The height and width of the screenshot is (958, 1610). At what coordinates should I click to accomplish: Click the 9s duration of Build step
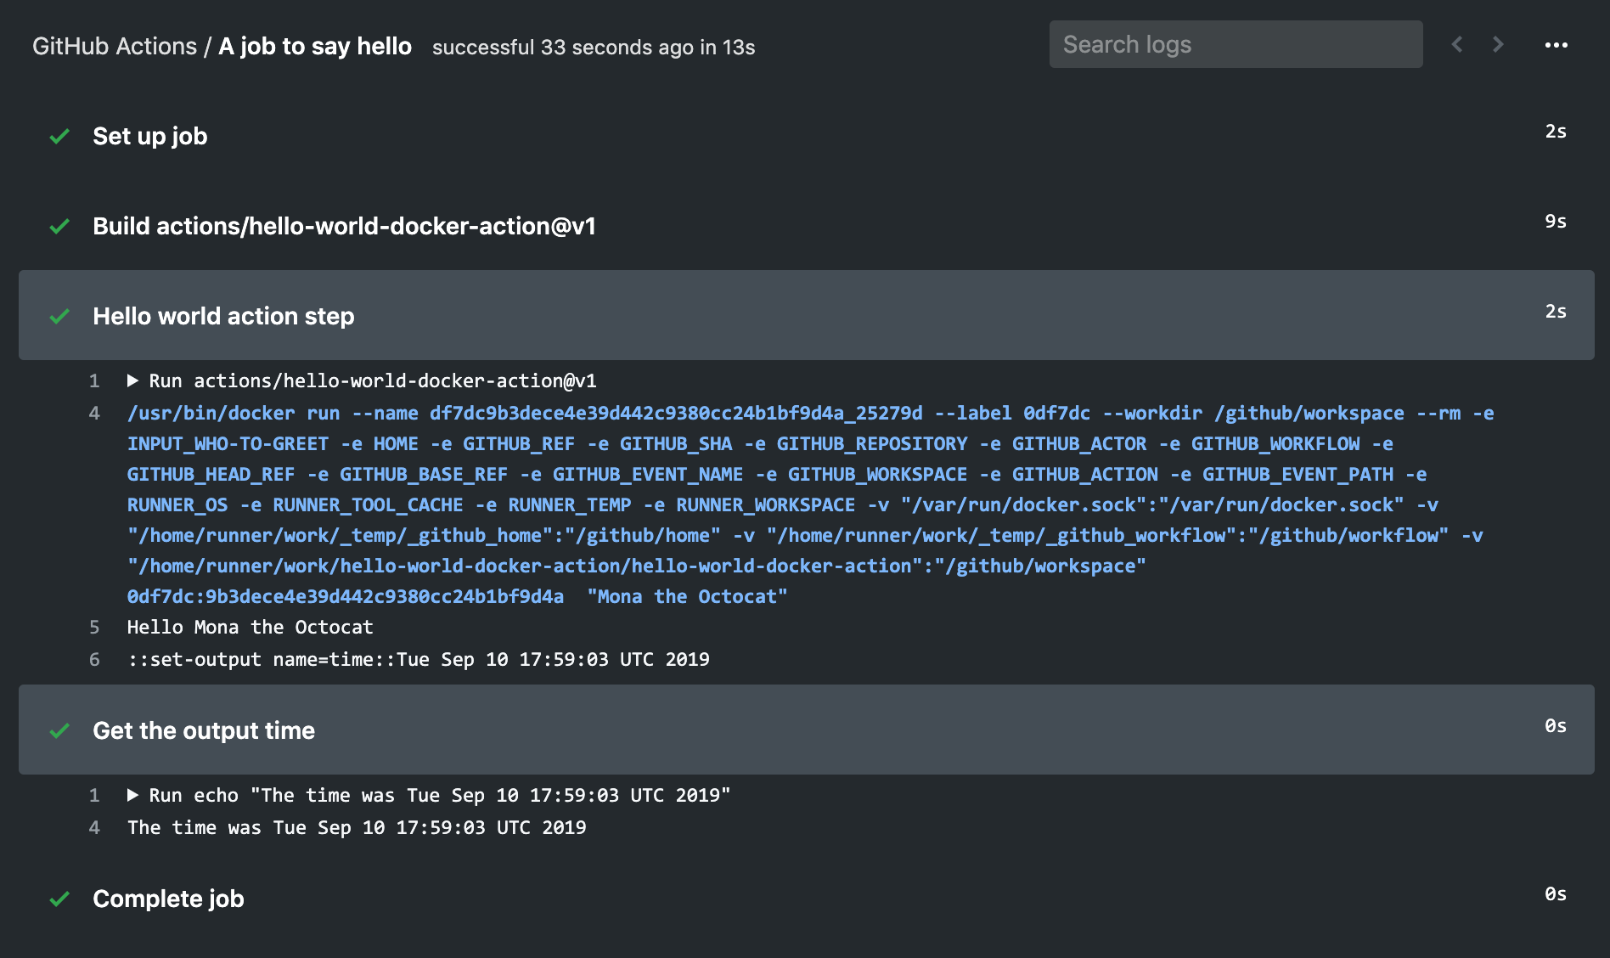point(1556,221)
